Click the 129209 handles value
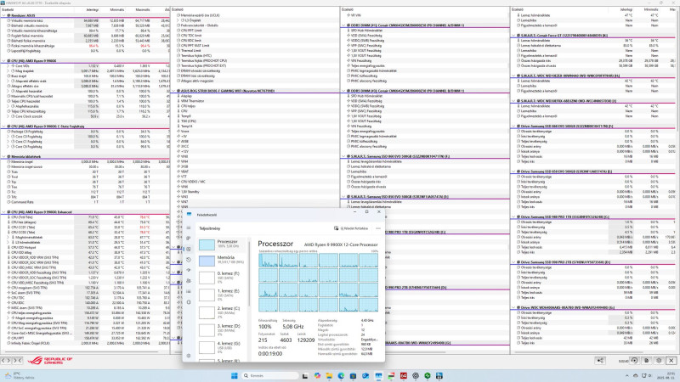The width and height of the screenshot is (680, 382). [x=306, y=340]
